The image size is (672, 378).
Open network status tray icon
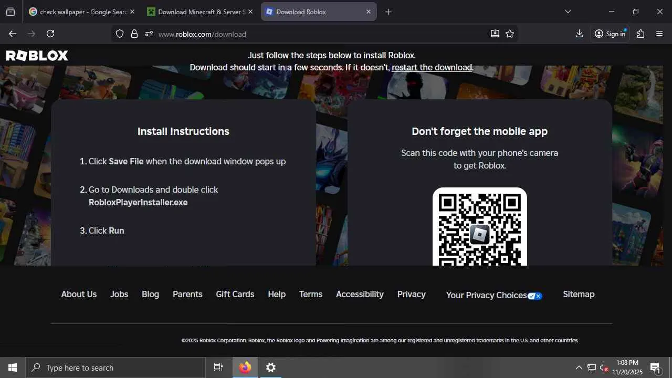[592, 367]
